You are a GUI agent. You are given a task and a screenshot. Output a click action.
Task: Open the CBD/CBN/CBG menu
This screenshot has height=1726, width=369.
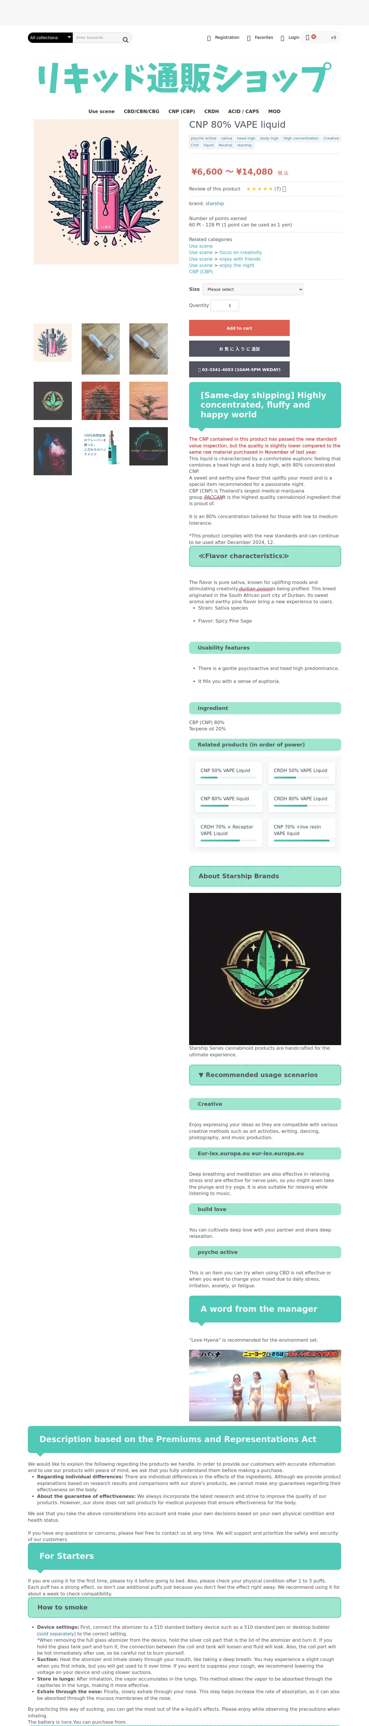(x=141, y=111)
